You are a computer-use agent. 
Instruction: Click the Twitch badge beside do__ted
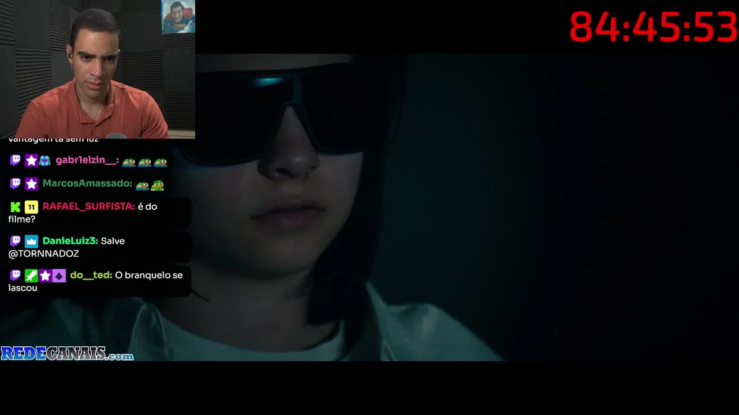click(16, 276)
